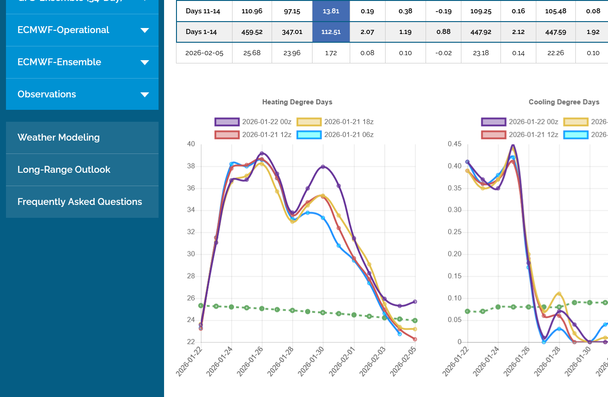
Task: Select the highlighted 13.81 table cell
Action: pyautogui.click(x=331, y=11)
